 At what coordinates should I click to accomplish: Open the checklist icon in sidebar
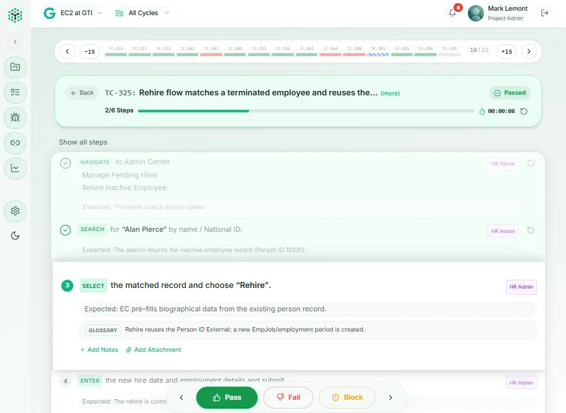pyautogui.click(x=15, y=92)
